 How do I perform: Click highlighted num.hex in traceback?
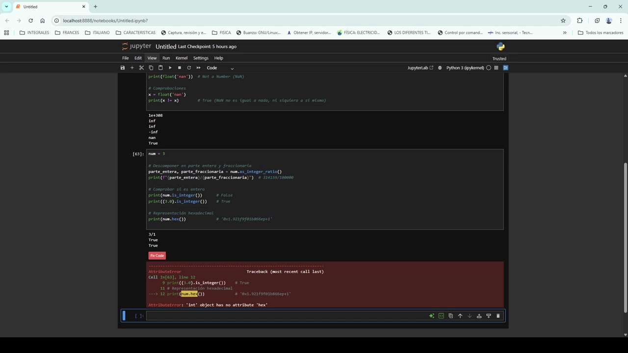(x=189, y=294)
